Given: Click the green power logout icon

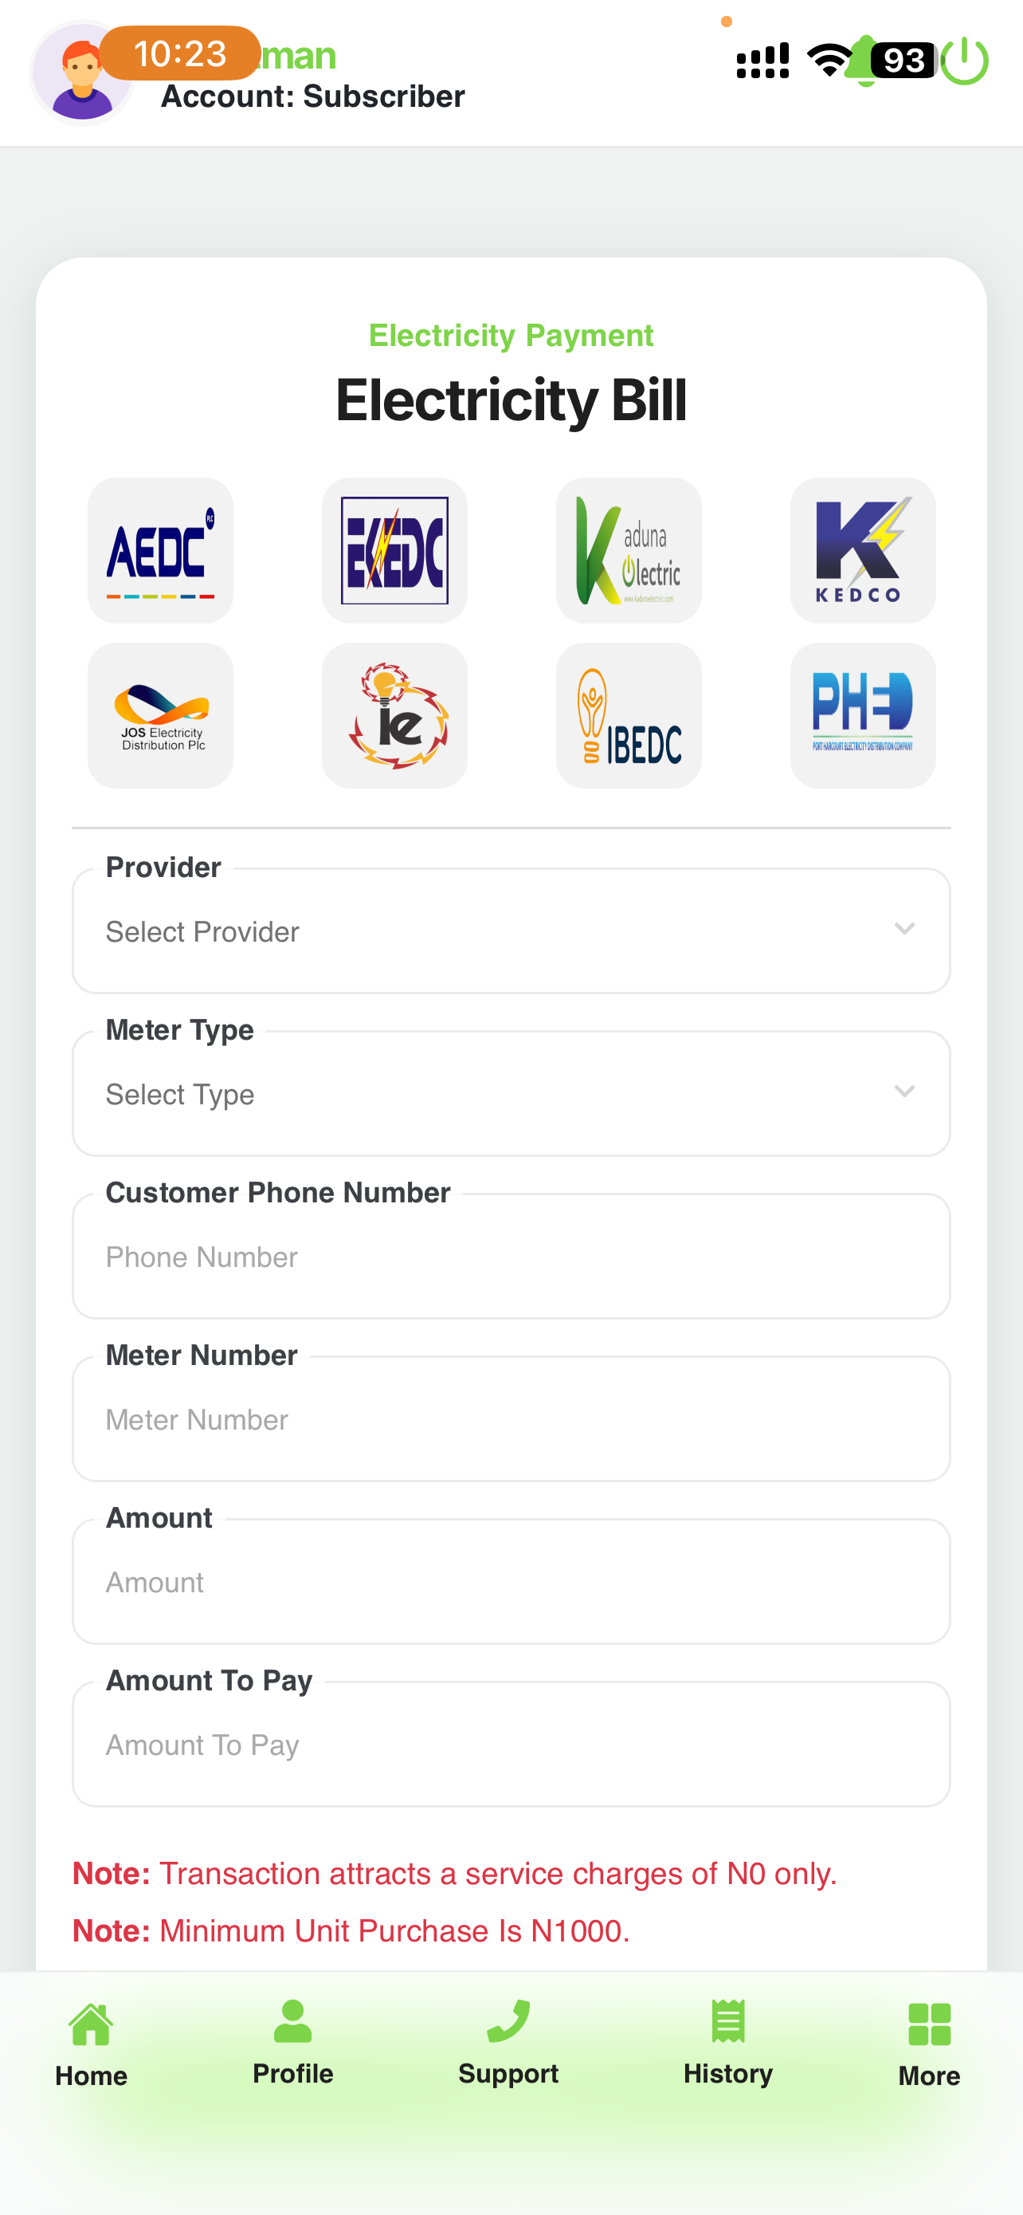Looking at the screenshot, I should pyautogui.click(x=965, y=61).
